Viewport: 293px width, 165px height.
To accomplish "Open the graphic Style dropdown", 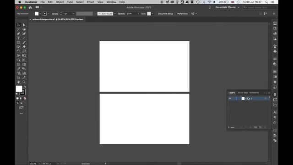I will [x=152, y=14].
